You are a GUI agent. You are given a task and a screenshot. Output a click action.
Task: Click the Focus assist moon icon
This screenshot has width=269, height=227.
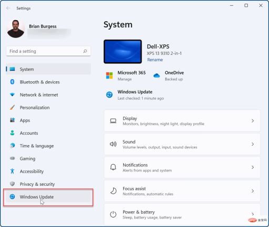[x=113, y=191]
